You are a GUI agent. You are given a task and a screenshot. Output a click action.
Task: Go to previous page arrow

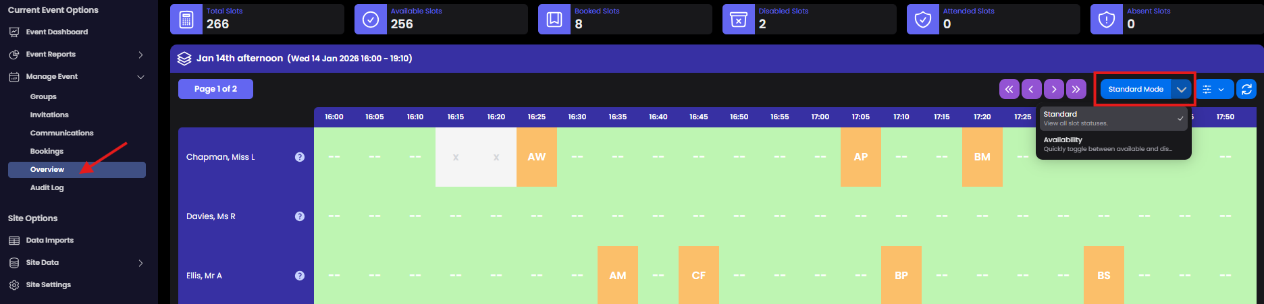[1031, 89]
